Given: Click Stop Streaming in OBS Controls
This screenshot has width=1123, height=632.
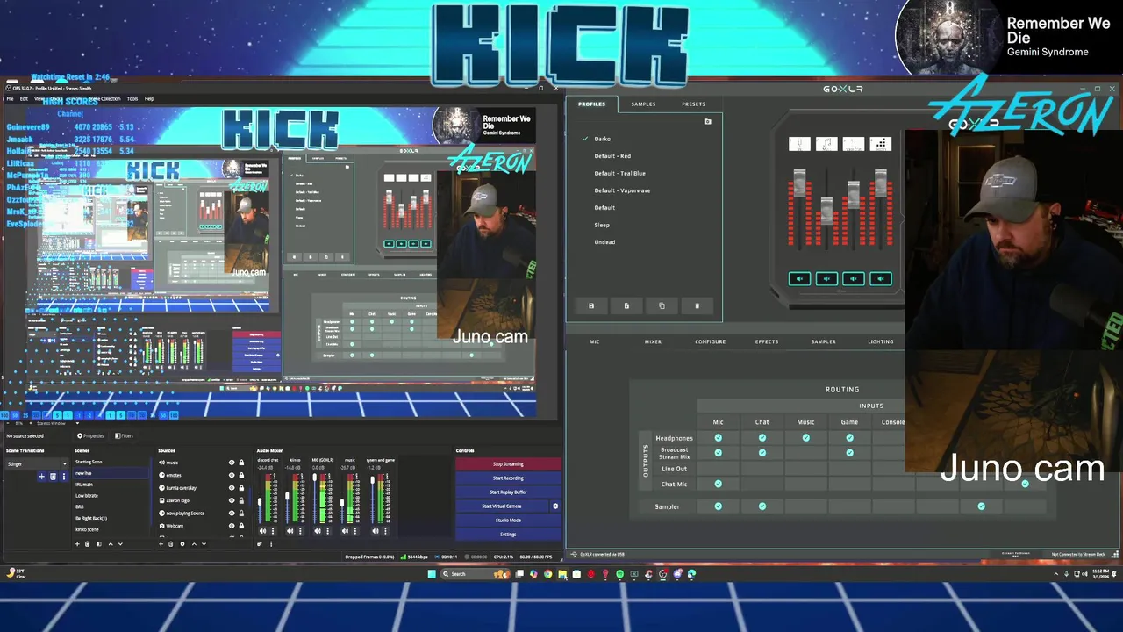Looking at the screenshot, I should [x=508, y=463].
